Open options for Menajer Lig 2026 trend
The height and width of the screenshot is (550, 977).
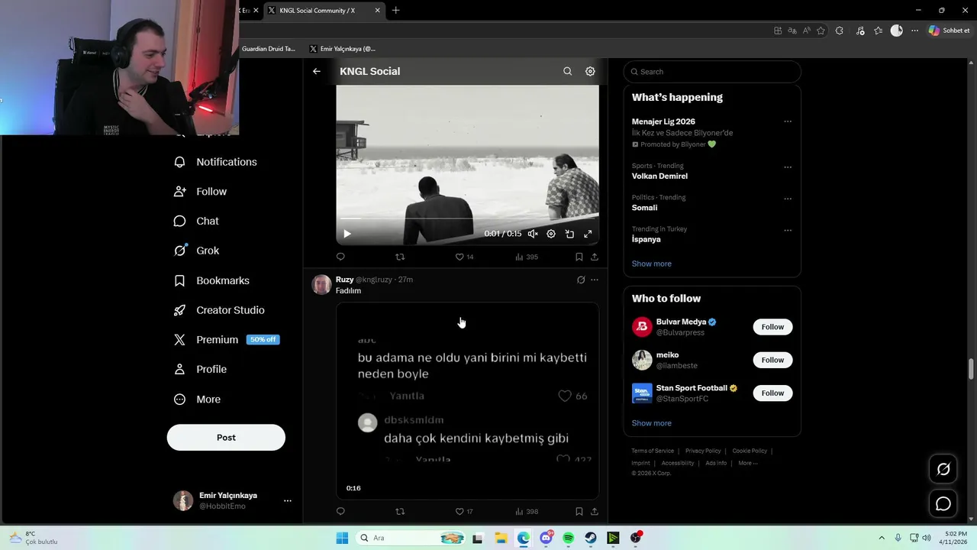pos(788,121)
